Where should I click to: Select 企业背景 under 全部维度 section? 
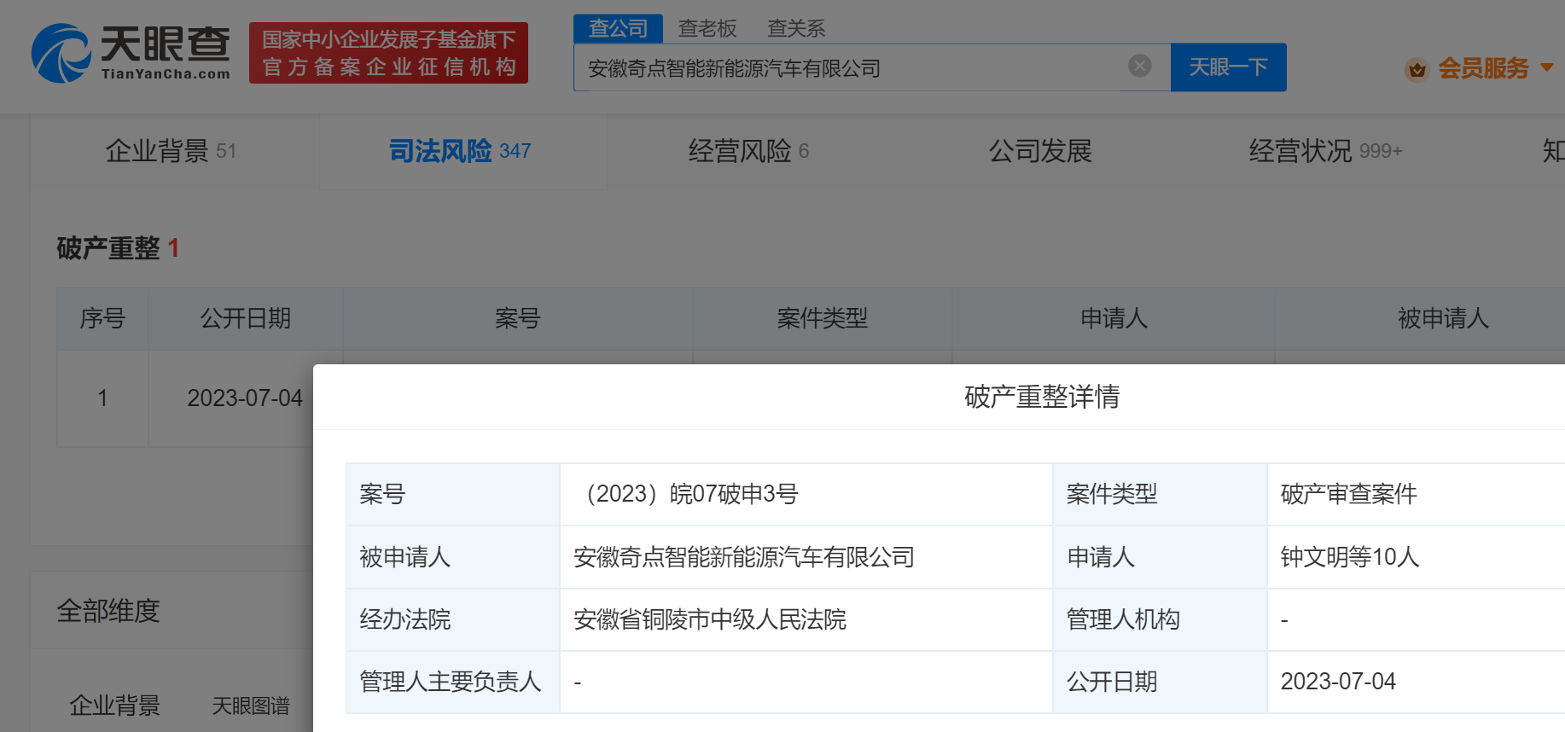[x=114, y=706]
